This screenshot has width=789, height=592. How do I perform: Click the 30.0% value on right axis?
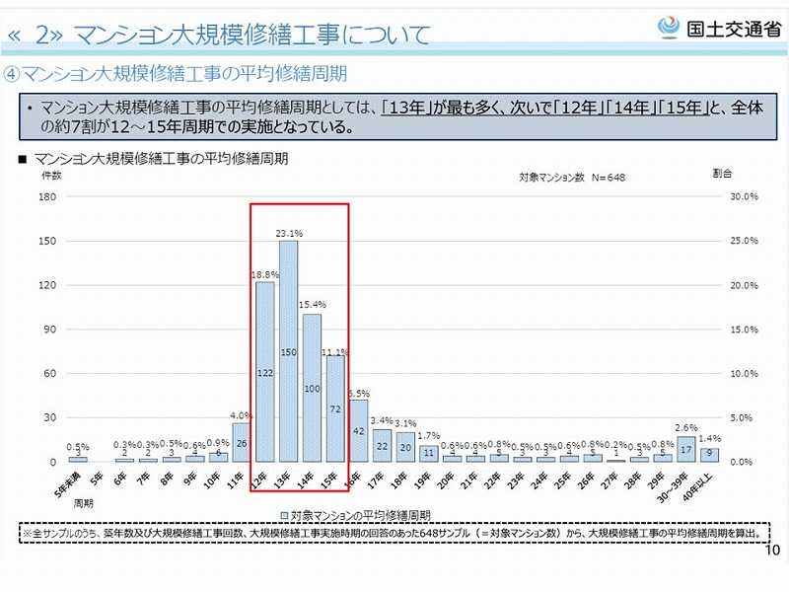pyautogui.click(x=745, y=196)
